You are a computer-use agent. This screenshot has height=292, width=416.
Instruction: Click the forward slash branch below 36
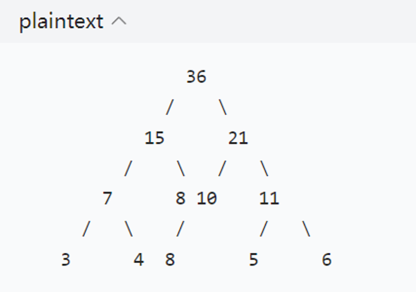(170, 107)
